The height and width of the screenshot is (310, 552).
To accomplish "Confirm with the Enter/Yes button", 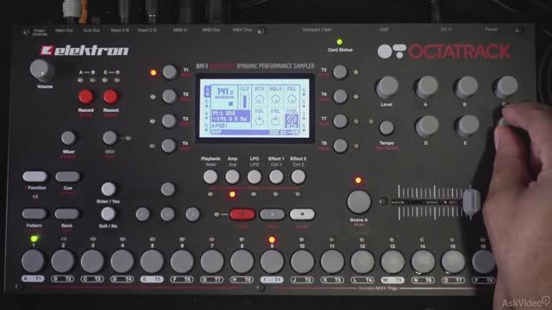I will [x=109, y=189].
